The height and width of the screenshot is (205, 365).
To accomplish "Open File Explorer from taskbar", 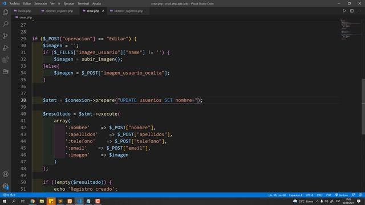I will point(42,201).
